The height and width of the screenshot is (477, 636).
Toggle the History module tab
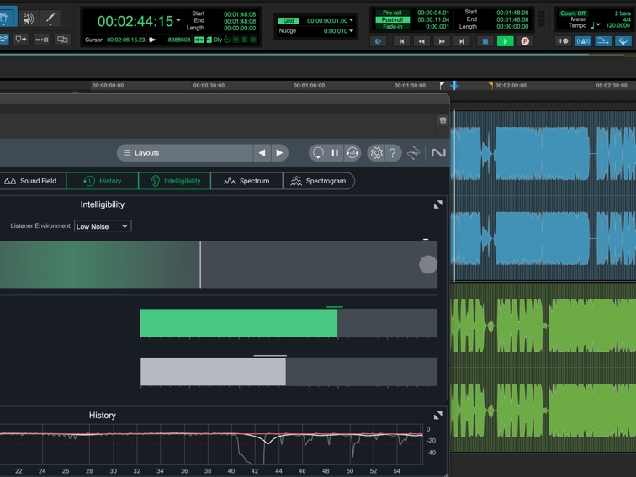[103, 181]
